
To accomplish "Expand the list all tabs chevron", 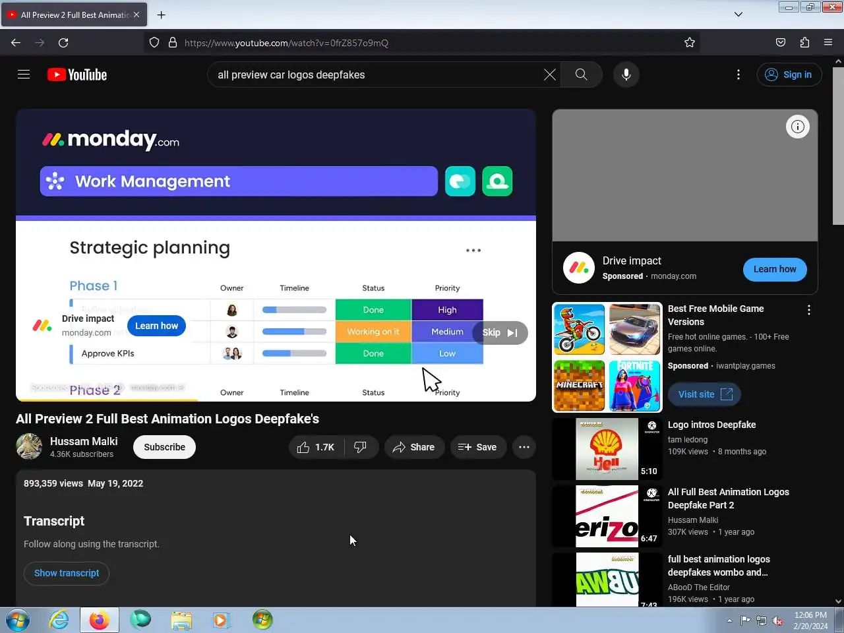I will (x=738, y=15).
